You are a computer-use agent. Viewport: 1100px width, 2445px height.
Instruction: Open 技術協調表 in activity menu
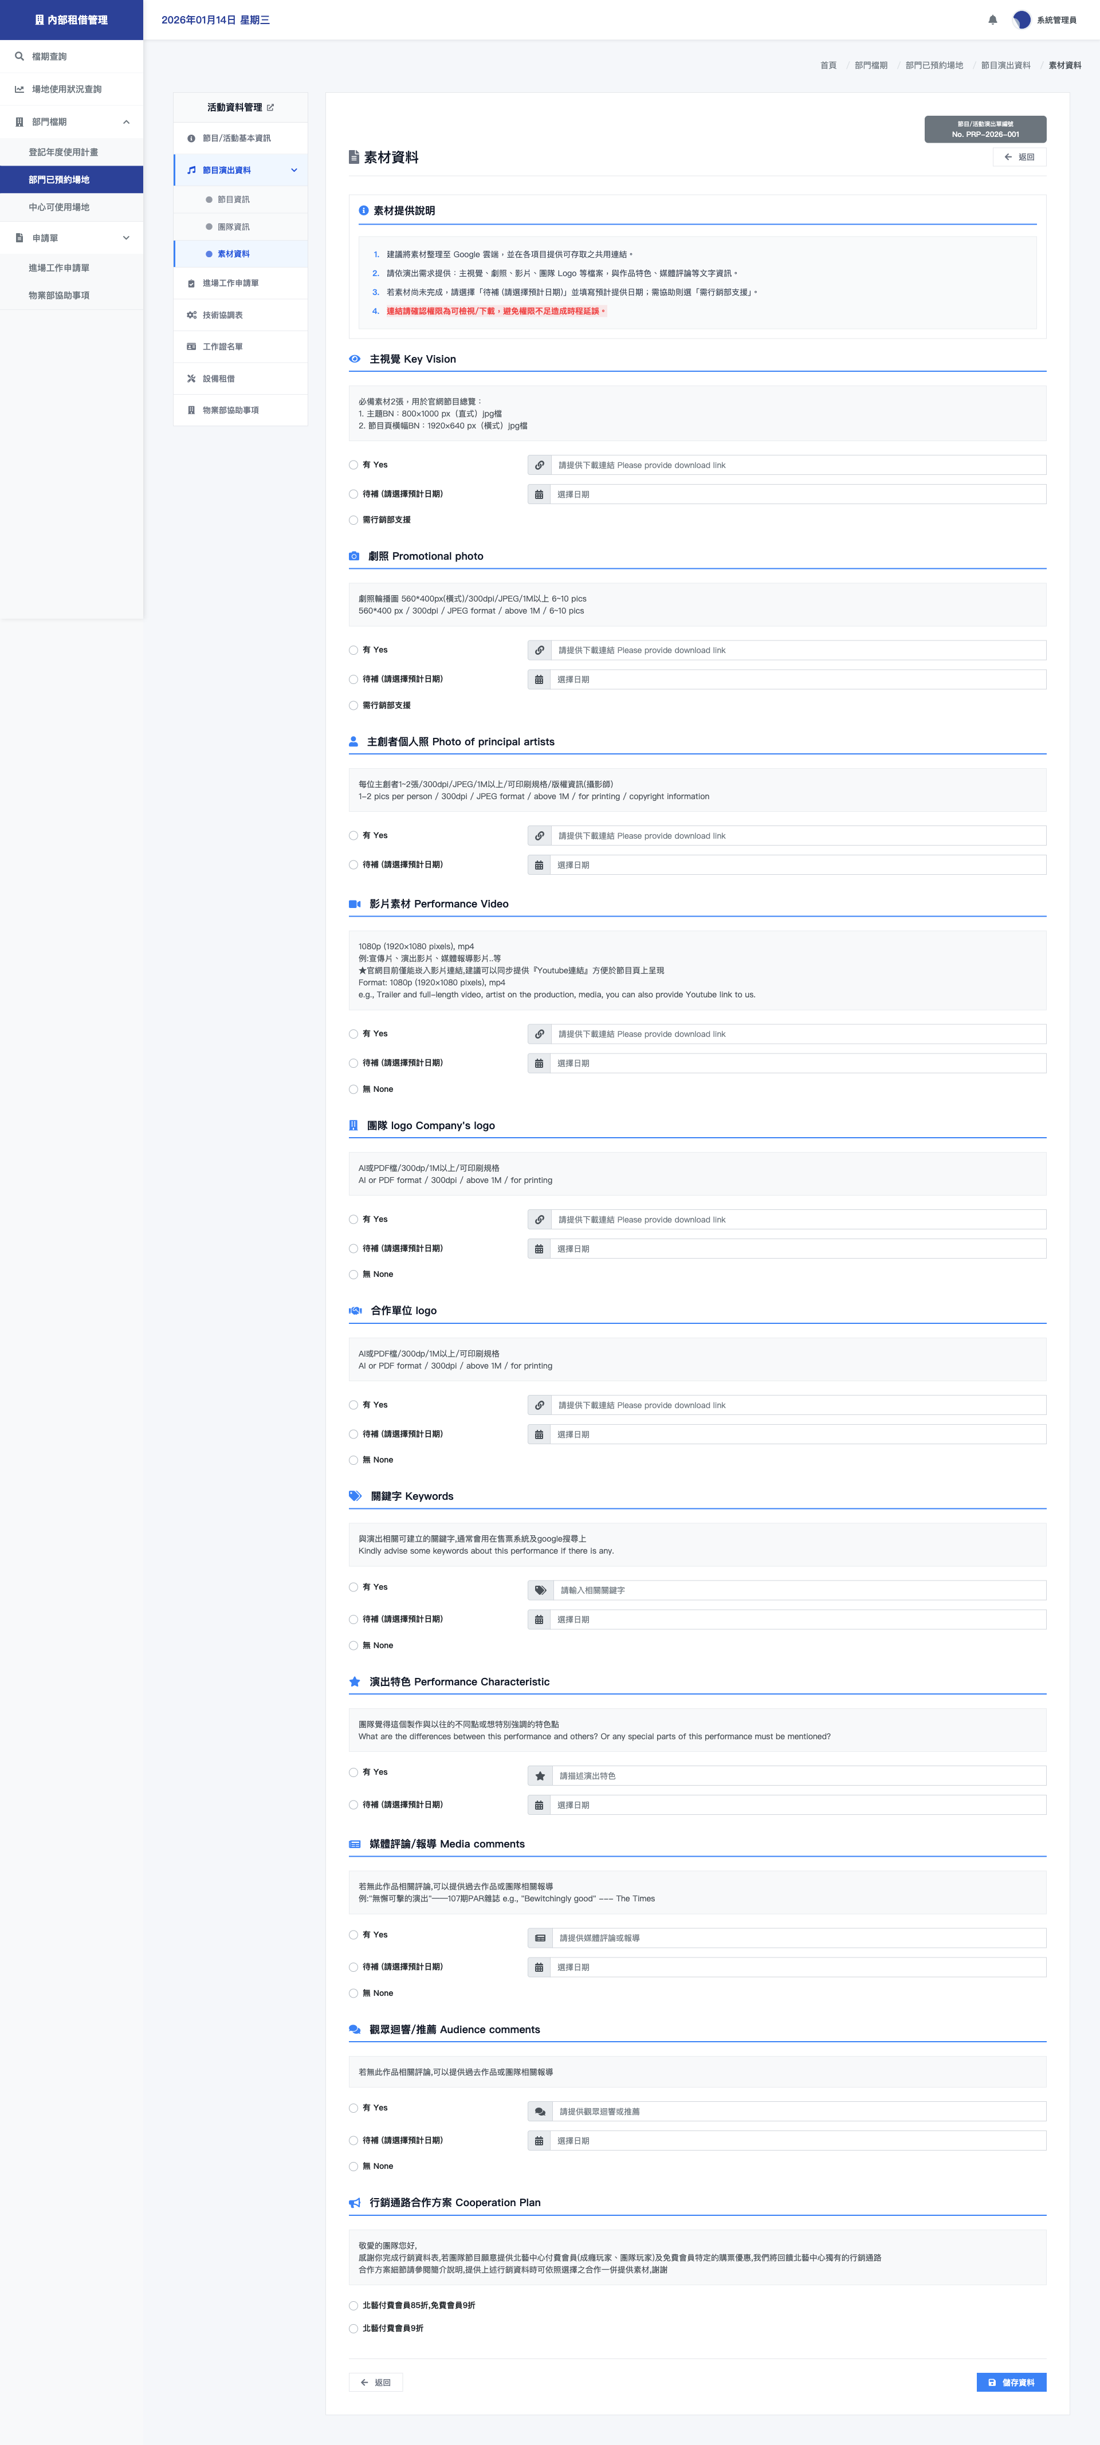click(222, 315)
